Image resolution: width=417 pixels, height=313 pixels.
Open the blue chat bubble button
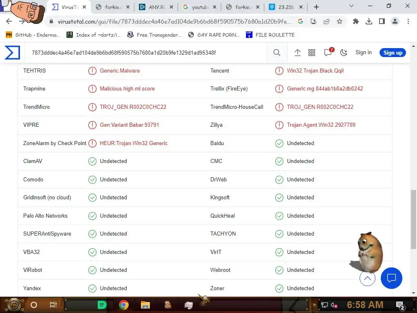coord(391,278)
